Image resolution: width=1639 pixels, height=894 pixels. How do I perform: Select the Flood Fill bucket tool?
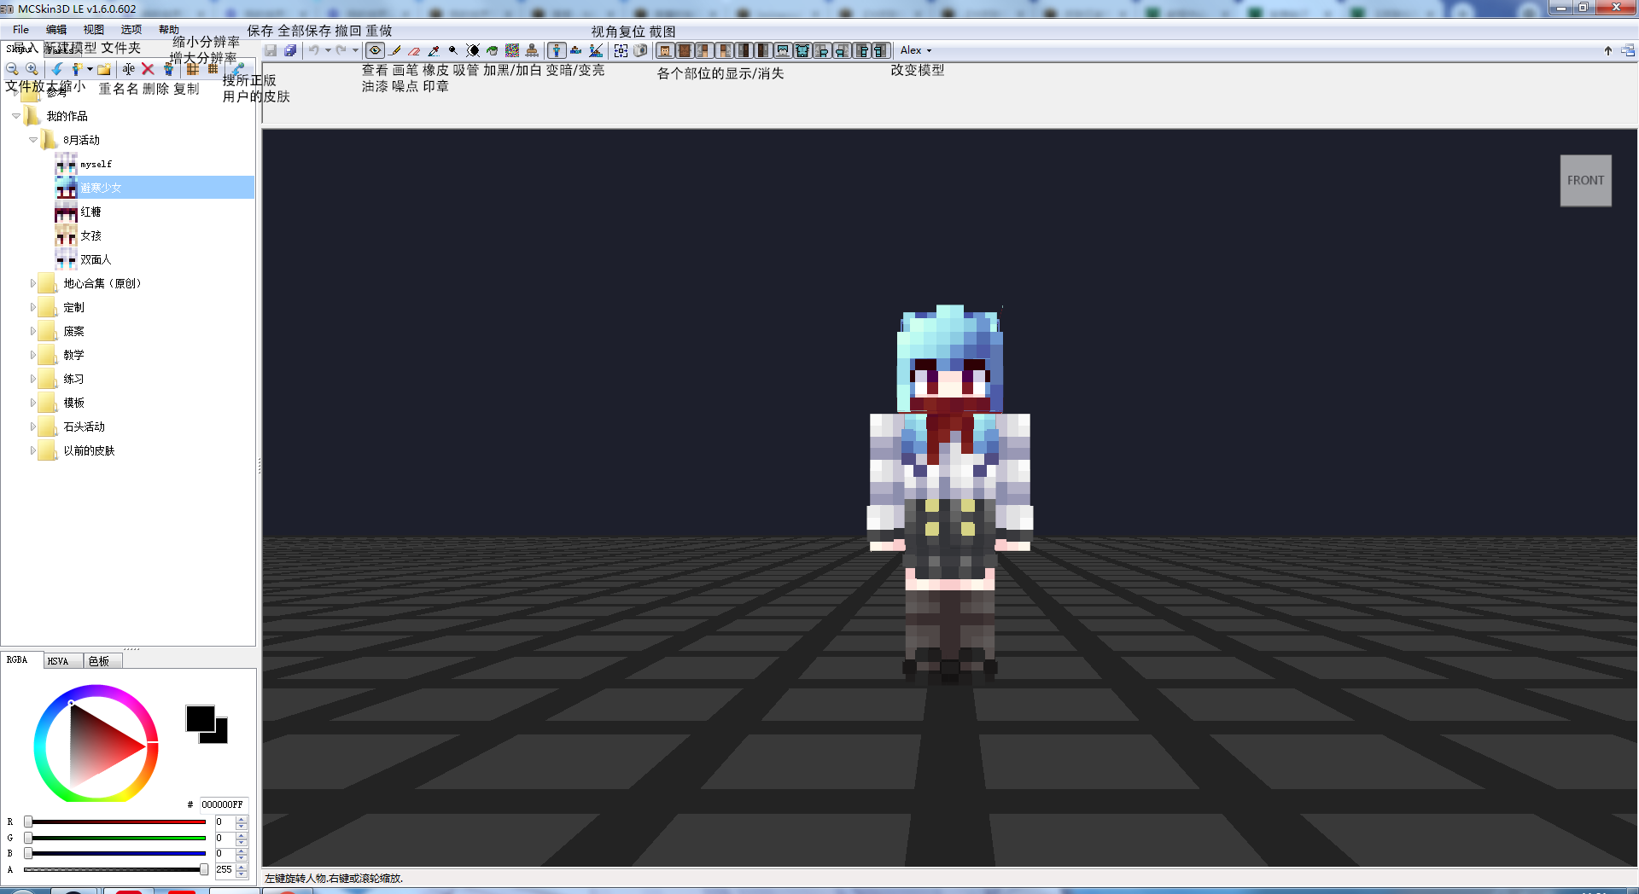click(492, 50)
